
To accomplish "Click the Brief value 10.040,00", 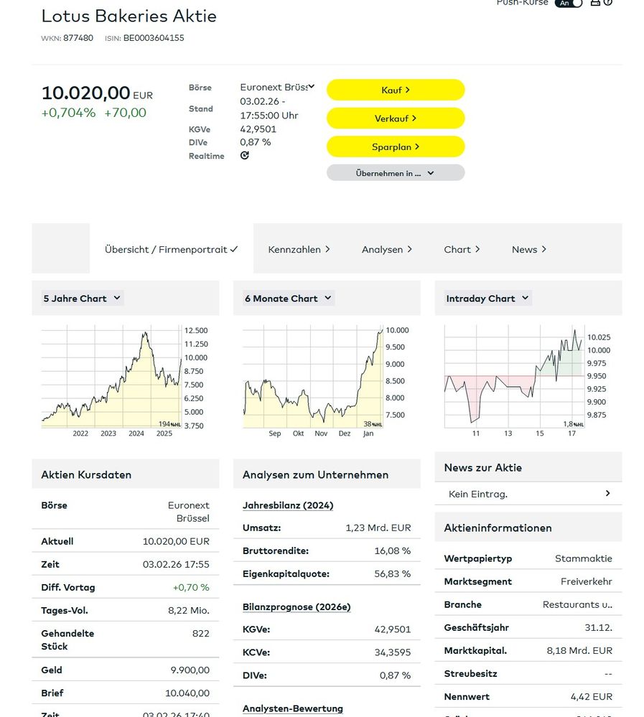I will pyautogui.click(x=187, y=693).
